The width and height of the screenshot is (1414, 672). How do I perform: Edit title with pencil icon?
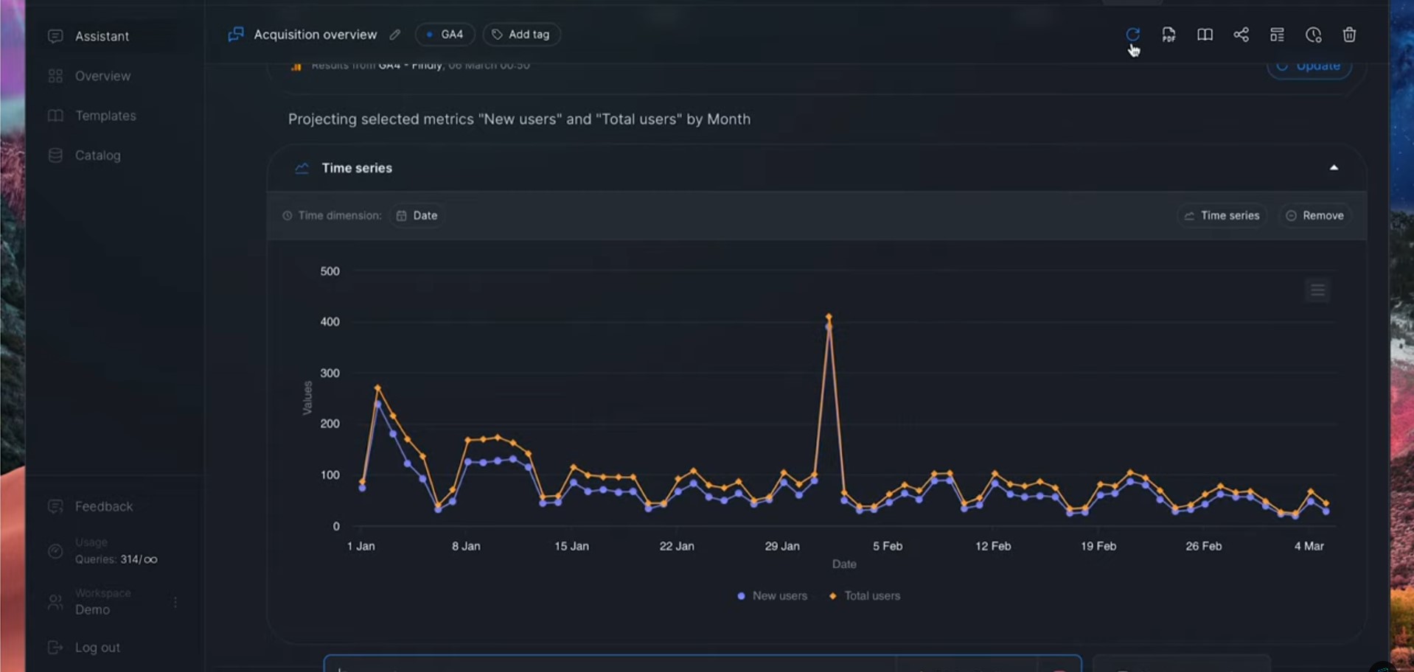[x=395, y=35]
